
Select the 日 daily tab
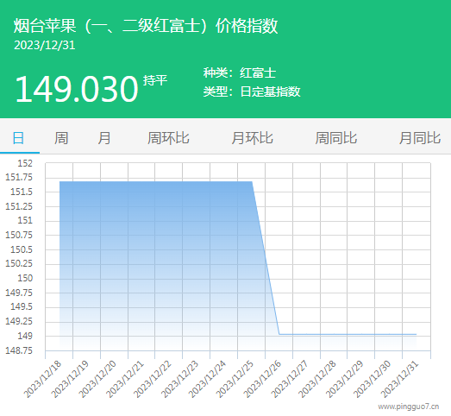point(18,138)
